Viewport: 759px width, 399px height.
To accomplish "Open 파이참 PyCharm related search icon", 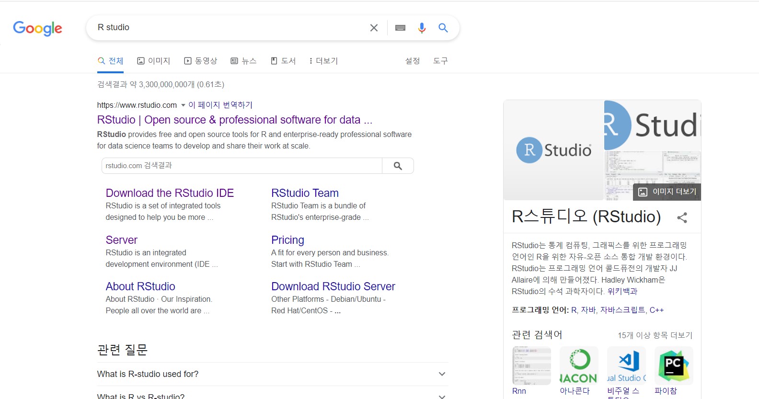I will click(674, 365).
